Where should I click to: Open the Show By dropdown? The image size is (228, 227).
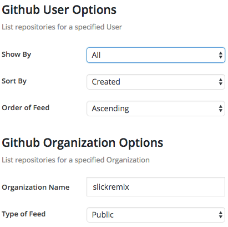(x=156, y=55)
